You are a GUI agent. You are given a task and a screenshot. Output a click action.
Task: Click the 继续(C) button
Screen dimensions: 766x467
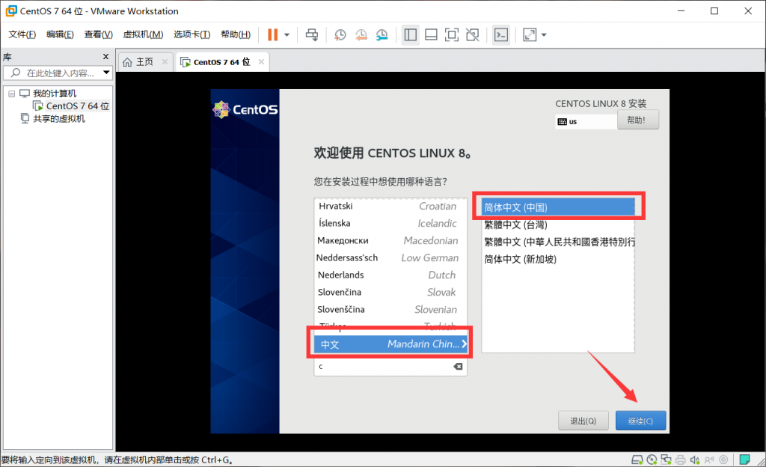[640, 421]
